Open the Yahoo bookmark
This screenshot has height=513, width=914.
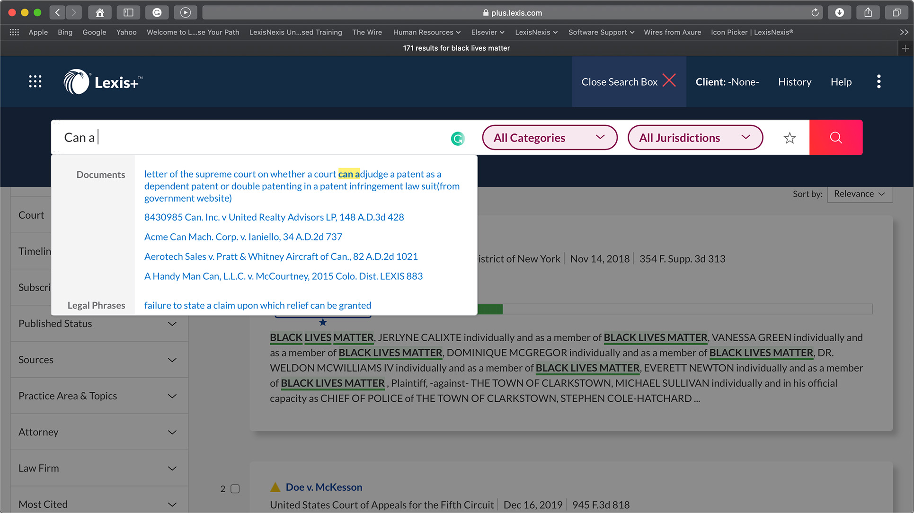126,32
